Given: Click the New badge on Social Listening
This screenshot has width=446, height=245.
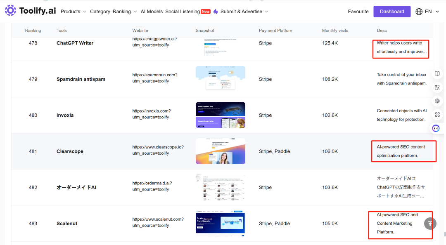Looking at the screenshot, I should 206,12.
